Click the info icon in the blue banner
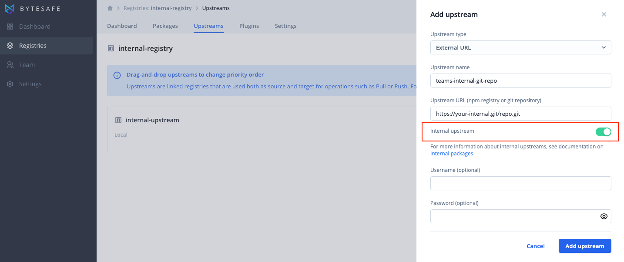 click(x=117, y=75)
